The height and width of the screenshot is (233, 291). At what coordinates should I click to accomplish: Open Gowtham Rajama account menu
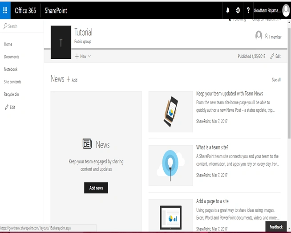coord(267,10)
